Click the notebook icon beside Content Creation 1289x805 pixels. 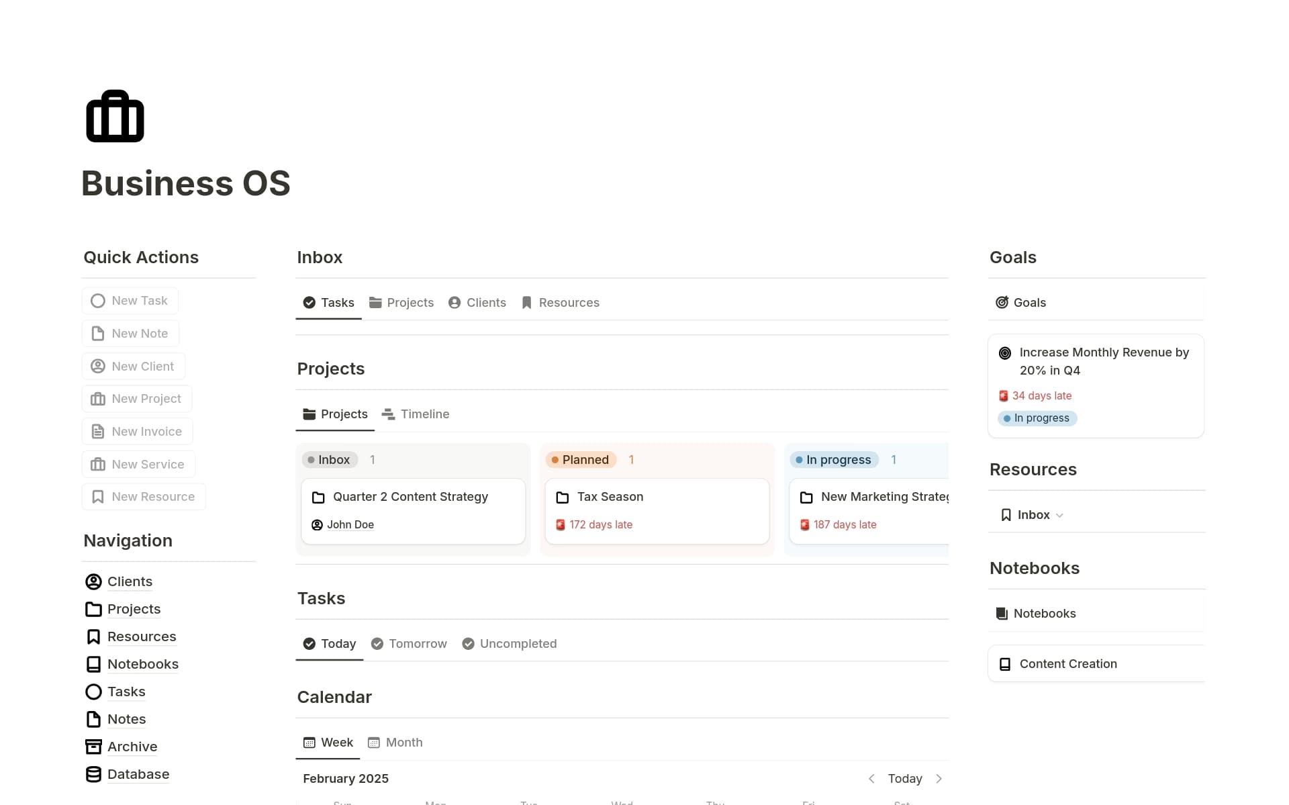click(x=1005, y=663)
